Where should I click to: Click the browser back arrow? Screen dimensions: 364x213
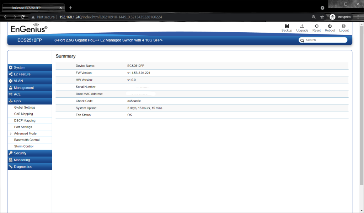coord(6,17)
